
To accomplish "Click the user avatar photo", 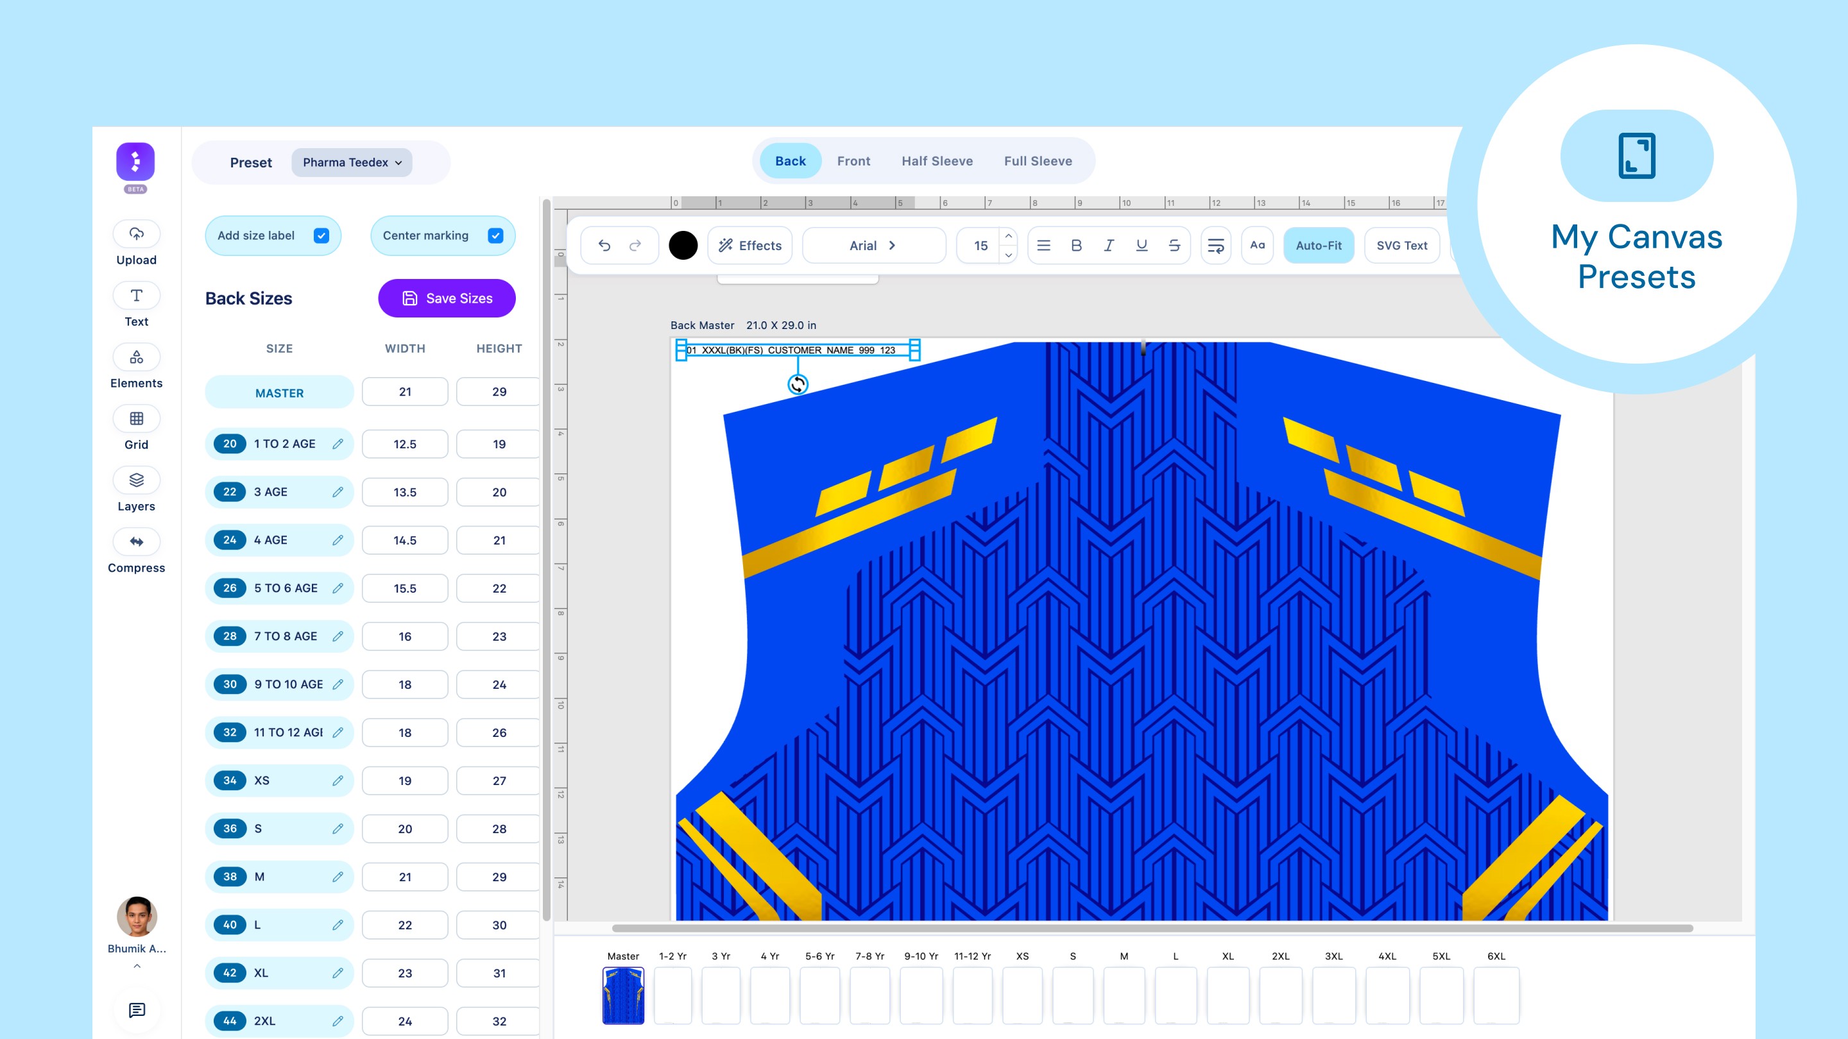I will pyautogui.click(x=136, y=916).
